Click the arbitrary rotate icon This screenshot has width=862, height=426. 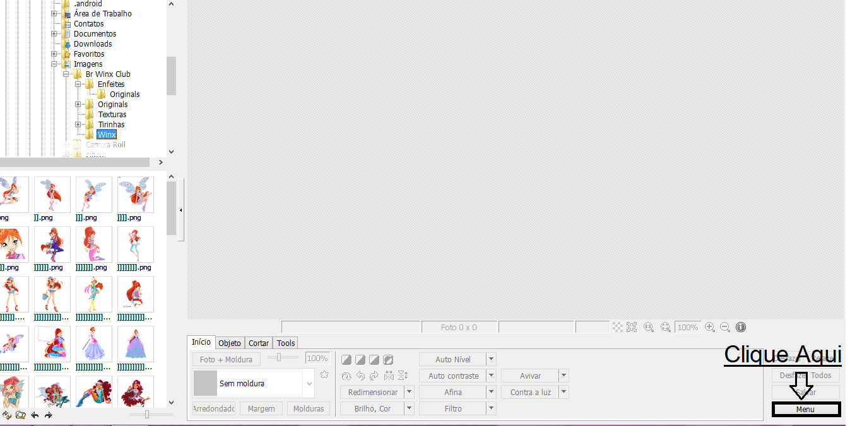[346, 376]
